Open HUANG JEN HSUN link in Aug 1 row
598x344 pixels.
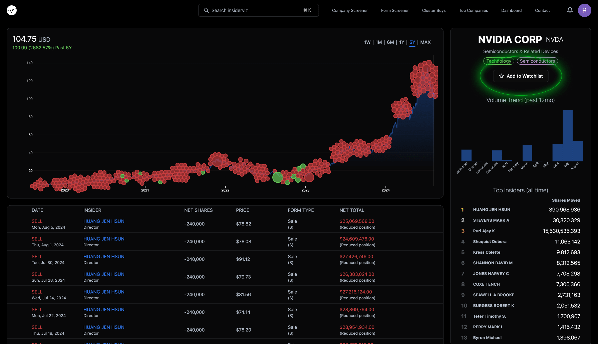(104, 239)
